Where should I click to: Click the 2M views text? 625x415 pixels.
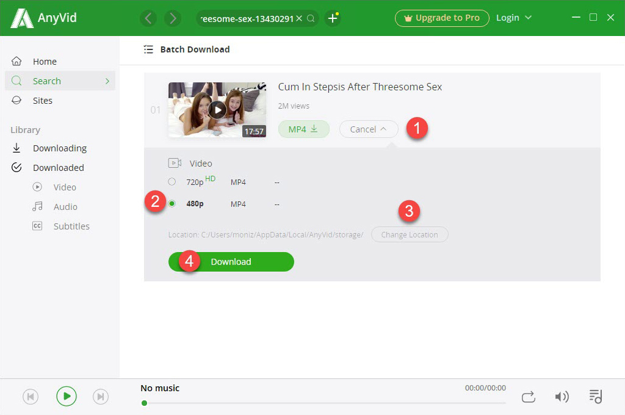[294, 106]
